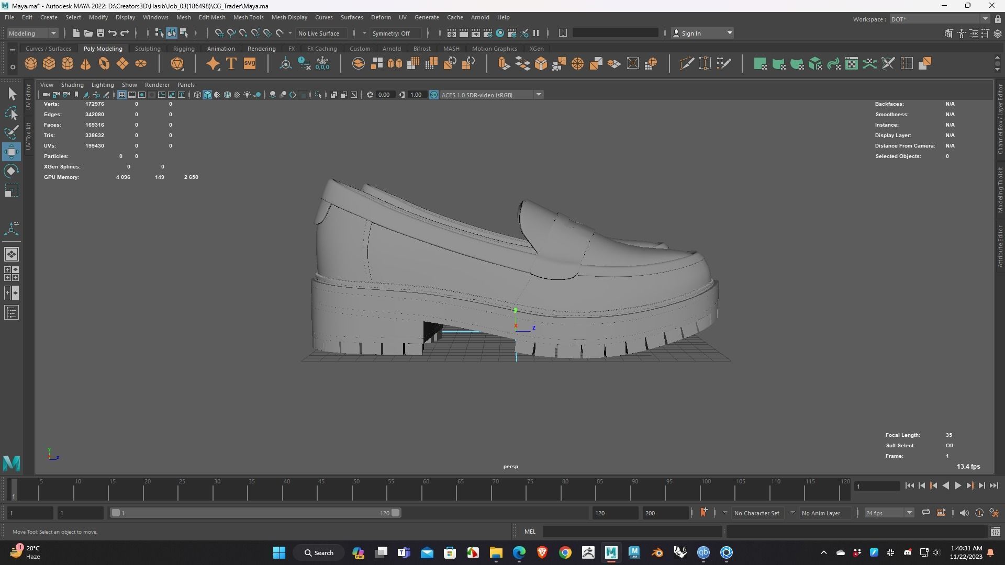Open the shelf options gear menu

pyautogui.click(x=13, y=67)
